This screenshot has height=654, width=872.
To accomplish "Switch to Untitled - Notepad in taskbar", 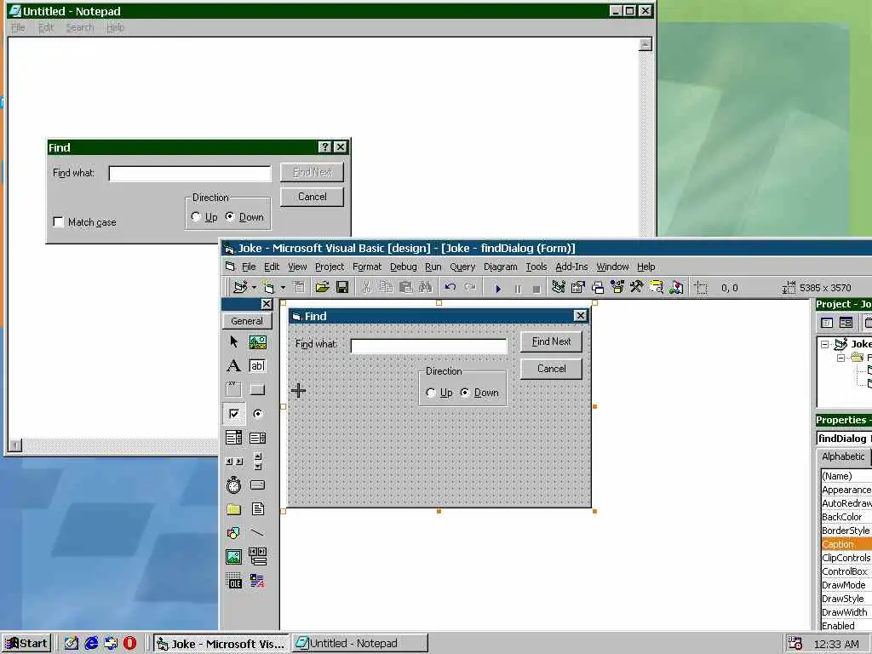I will [360, 644].
